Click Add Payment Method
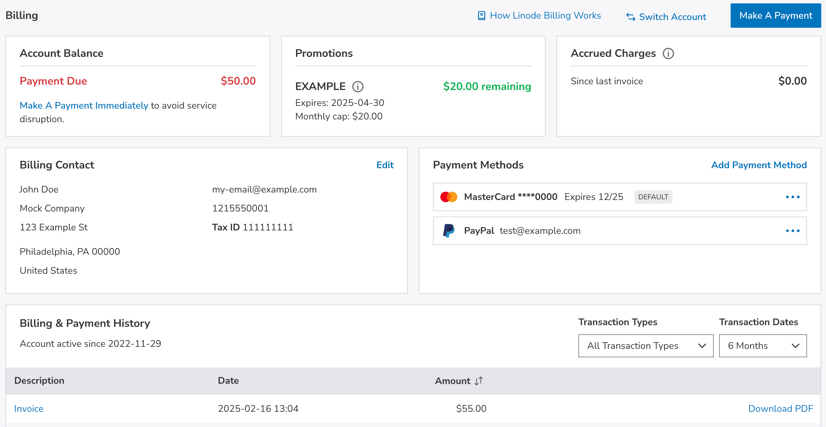 click(759, 165)
